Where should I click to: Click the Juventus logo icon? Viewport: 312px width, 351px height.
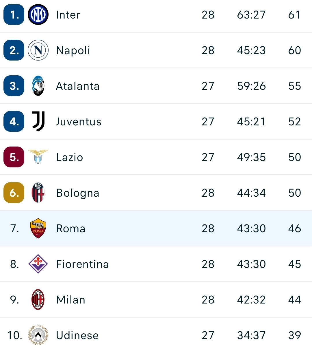38,121
